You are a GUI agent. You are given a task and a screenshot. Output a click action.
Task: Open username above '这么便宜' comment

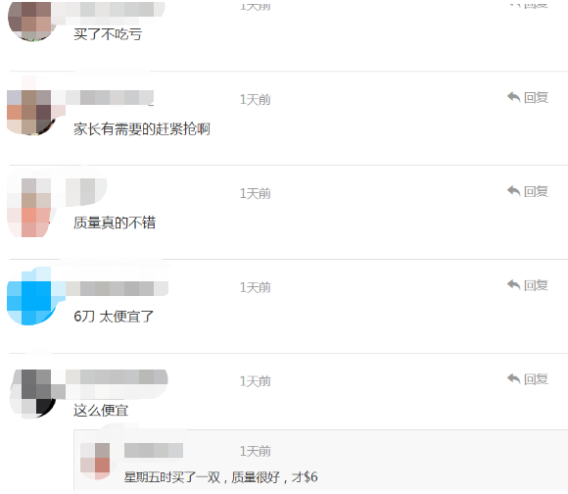[x=117, y=377]
